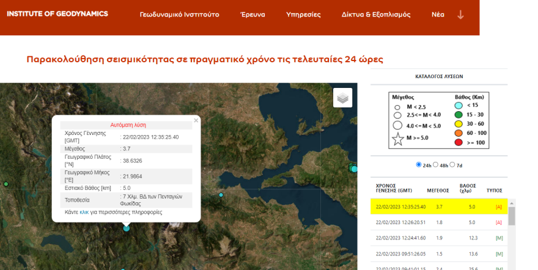Select the 22/02/2023 12:26:20.51 earthquake row

coord(439,222)
